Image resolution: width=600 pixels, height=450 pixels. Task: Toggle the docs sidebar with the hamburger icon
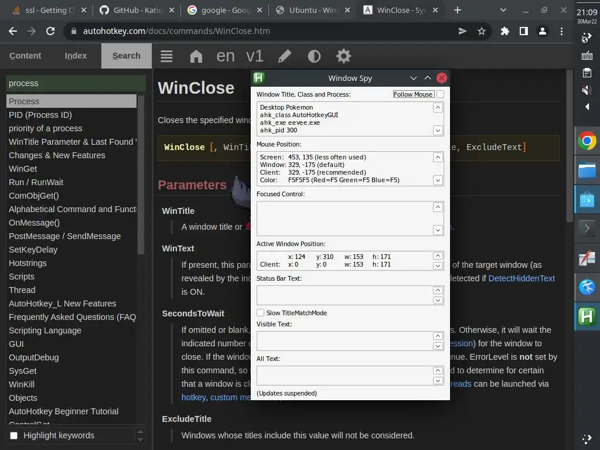pos(166,56)
